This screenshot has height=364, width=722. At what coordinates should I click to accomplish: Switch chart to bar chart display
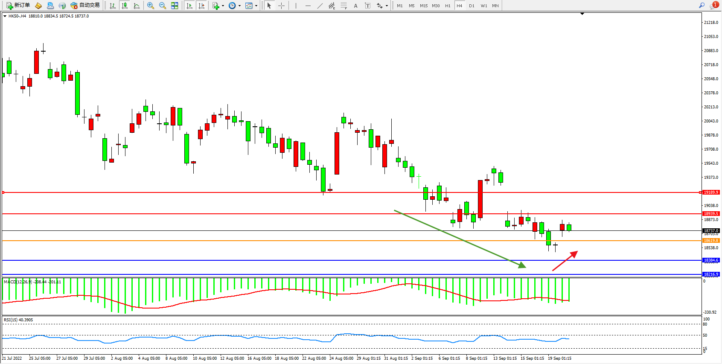pyautogui.click(x=113, y=6)
